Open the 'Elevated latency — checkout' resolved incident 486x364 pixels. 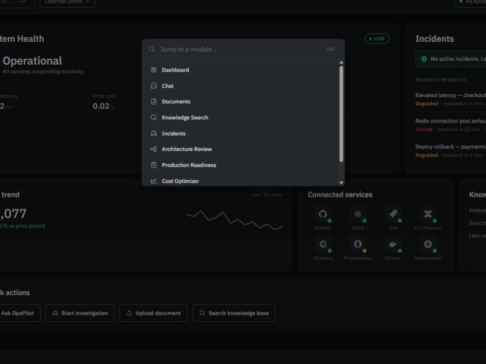tap(451, 99)
